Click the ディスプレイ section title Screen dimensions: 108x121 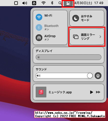coord(44,51)
